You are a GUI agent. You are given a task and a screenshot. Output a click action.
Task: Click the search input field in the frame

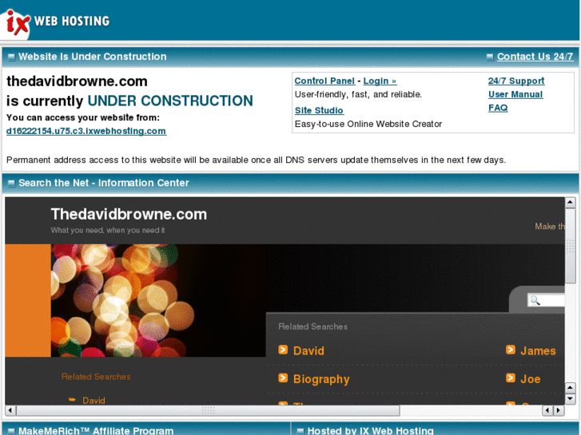point(546,300)
